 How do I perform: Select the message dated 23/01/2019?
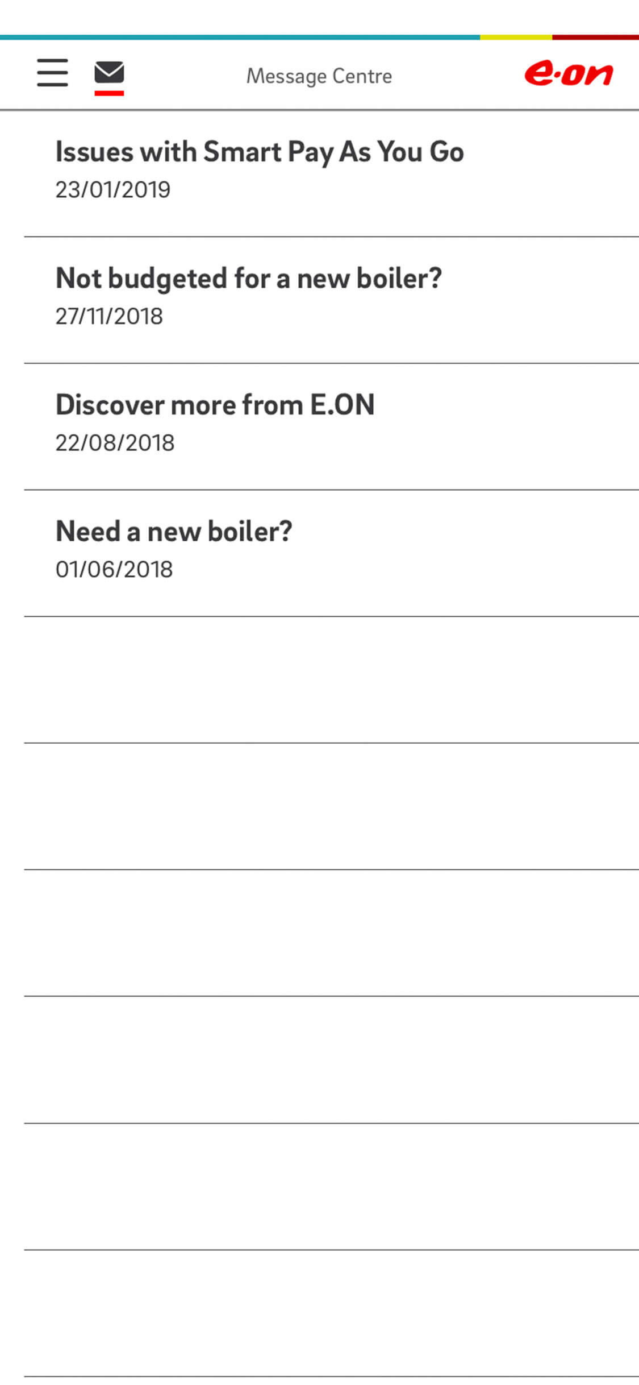(112, 190)
